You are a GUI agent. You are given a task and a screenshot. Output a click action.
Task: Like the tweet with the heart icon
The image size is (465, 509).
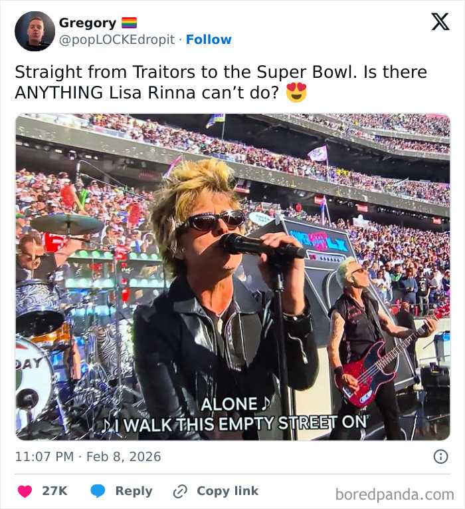tap(25, 491)
